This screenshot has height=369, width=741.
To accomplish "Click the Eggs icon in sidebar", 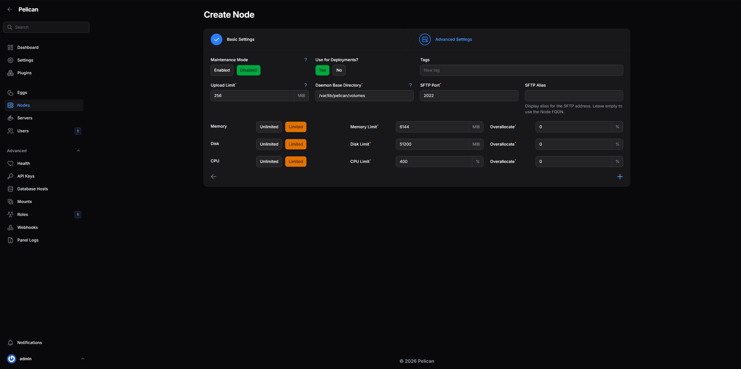I will point(10,92).
